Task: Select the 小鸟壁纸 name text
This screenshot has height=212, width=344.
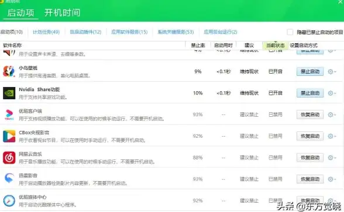Action: click(28, 68)
